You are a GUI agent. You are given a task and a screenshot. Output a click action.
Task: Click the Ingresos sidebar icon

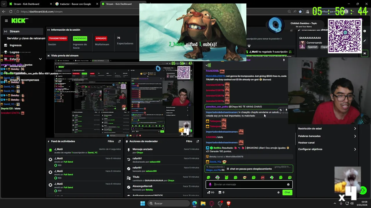pos(6,45)
